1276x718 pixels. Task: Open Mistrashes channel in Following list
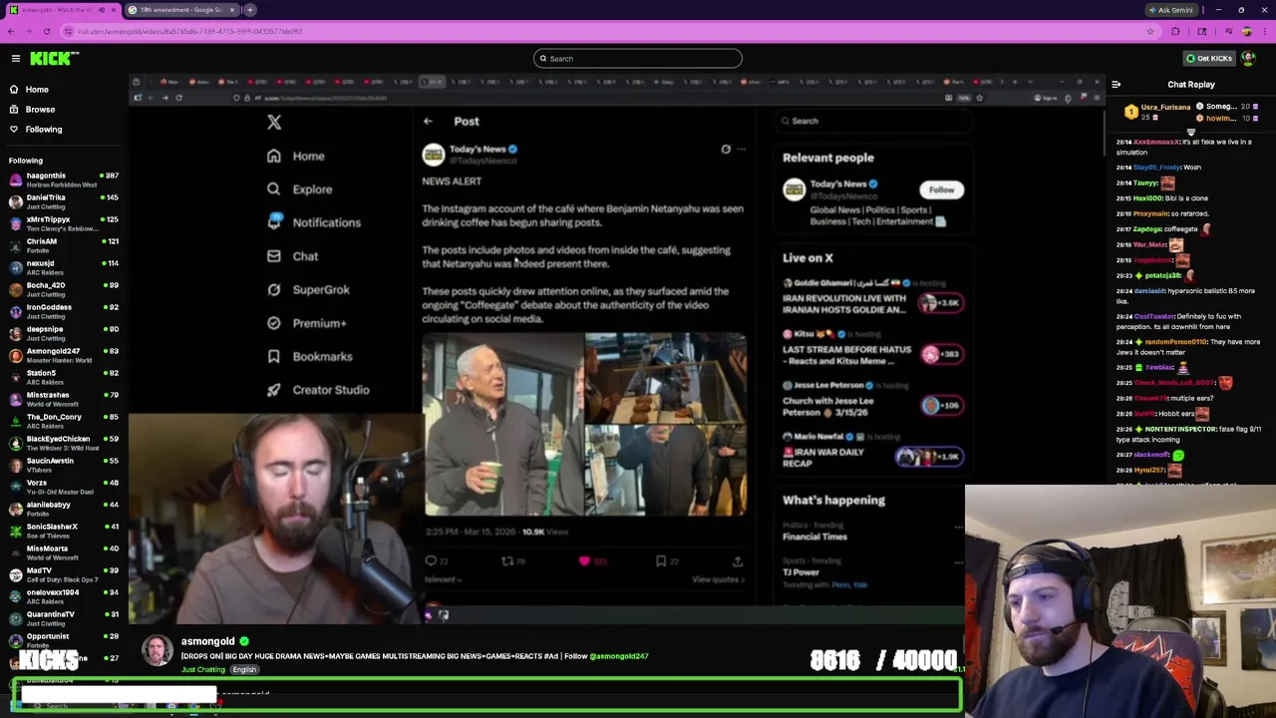tap(64, 399)
